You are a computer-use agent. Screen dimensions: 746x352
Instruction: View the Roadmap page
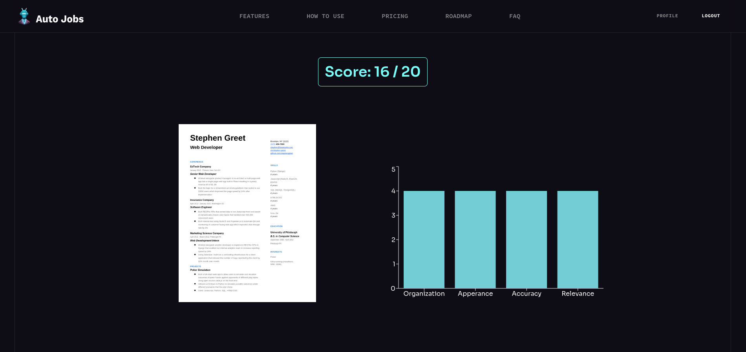point(459,16)
